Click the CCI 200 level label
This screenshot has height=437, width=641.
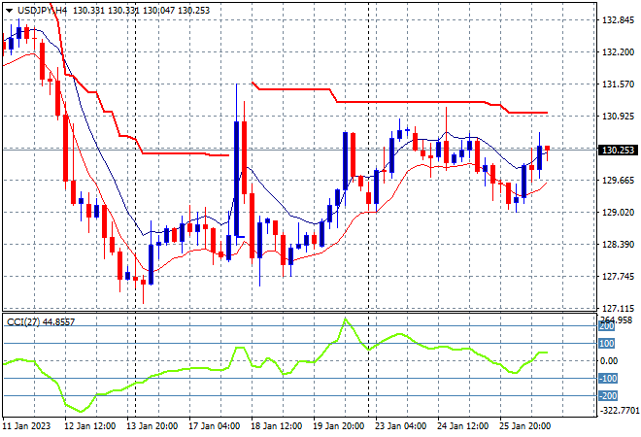coord(607,326)
